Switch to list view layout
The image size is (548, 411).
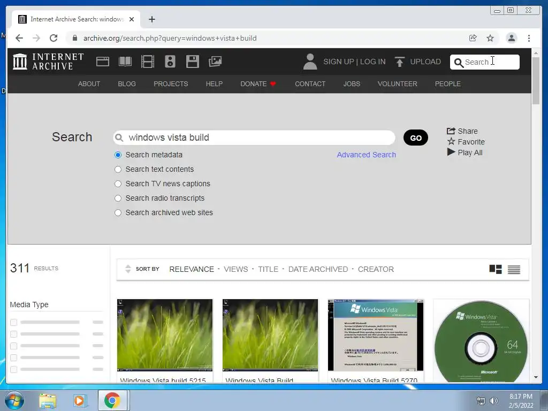click(514, 270)
